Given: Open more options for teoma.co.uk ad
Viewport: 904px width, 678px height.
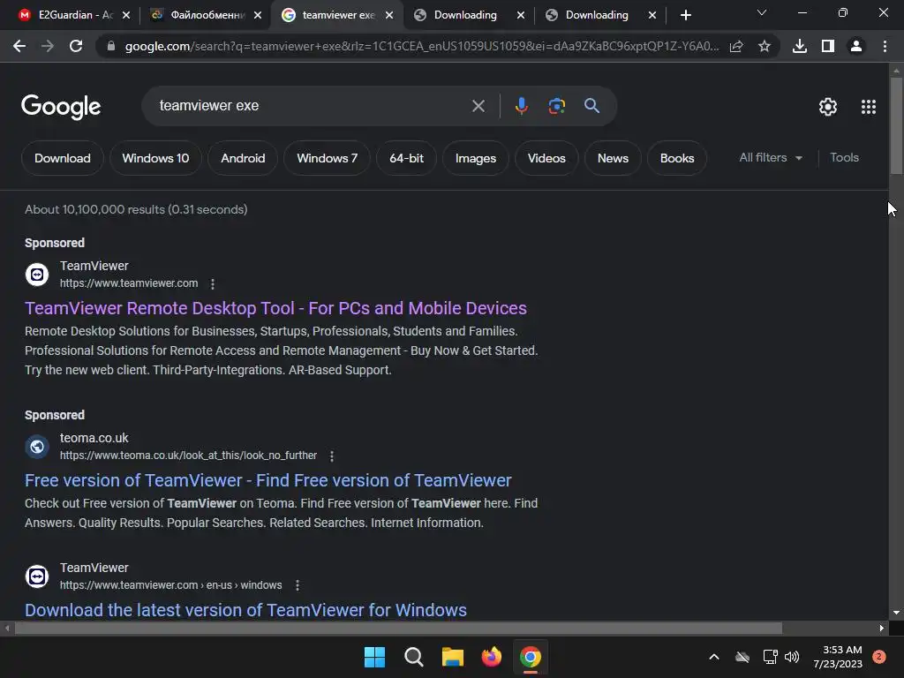Looking at the screenshot, I should point(332,456).
